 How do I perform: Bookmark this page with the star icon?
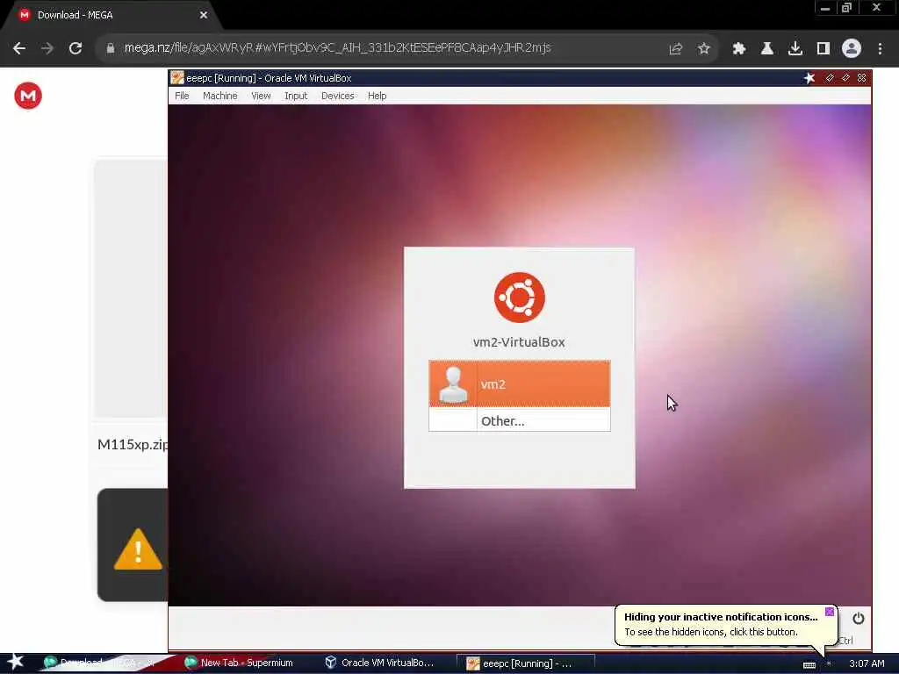pos(704,49)
